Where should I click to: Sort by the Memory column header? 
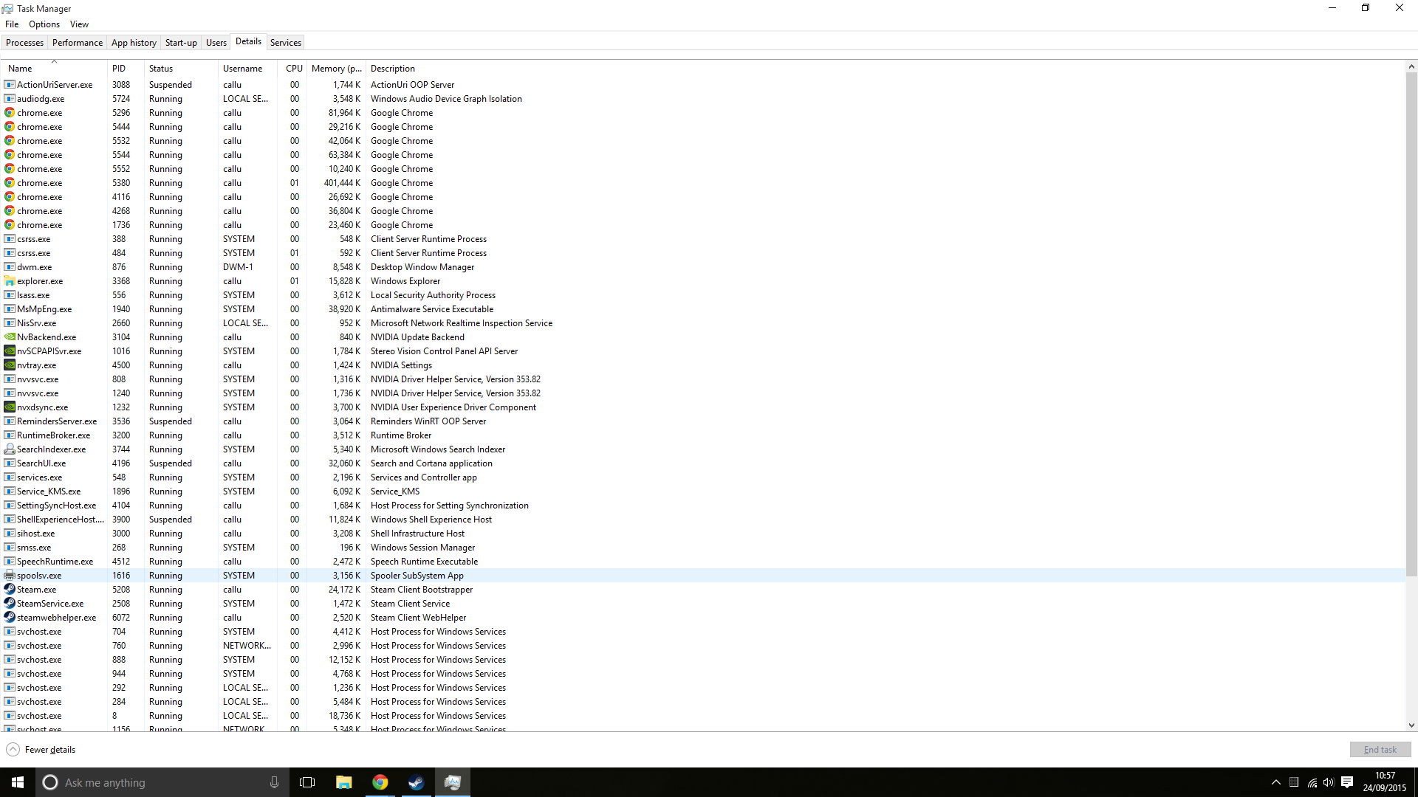tap(336, 69)
